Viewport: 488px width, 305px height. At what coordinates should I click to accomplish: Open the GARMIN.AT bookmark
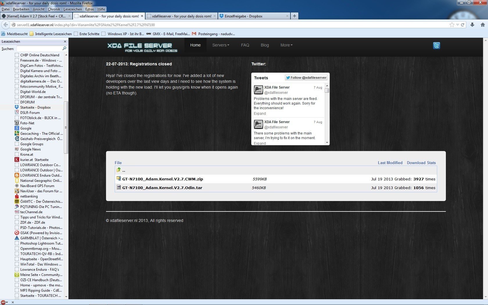[39, 238]
